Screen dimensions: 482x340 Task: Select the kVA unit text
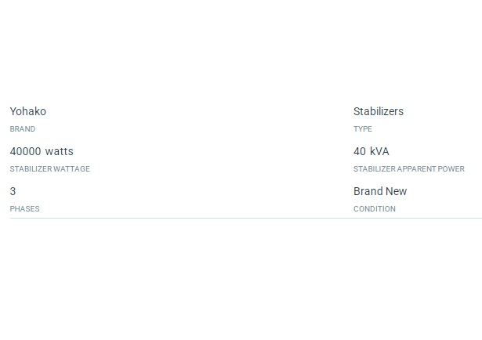pyautogui.click(x=379, y=151)
